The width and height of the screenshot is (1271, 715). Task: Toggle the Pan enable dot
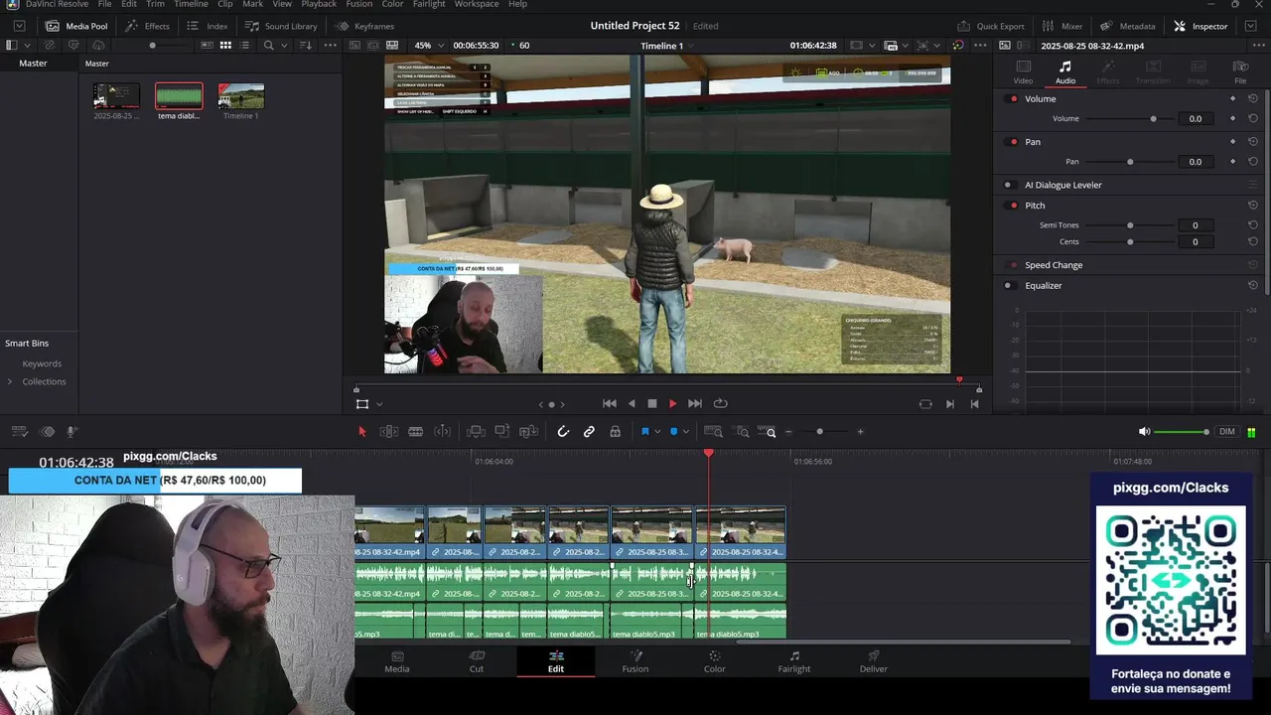(1013, 142)
